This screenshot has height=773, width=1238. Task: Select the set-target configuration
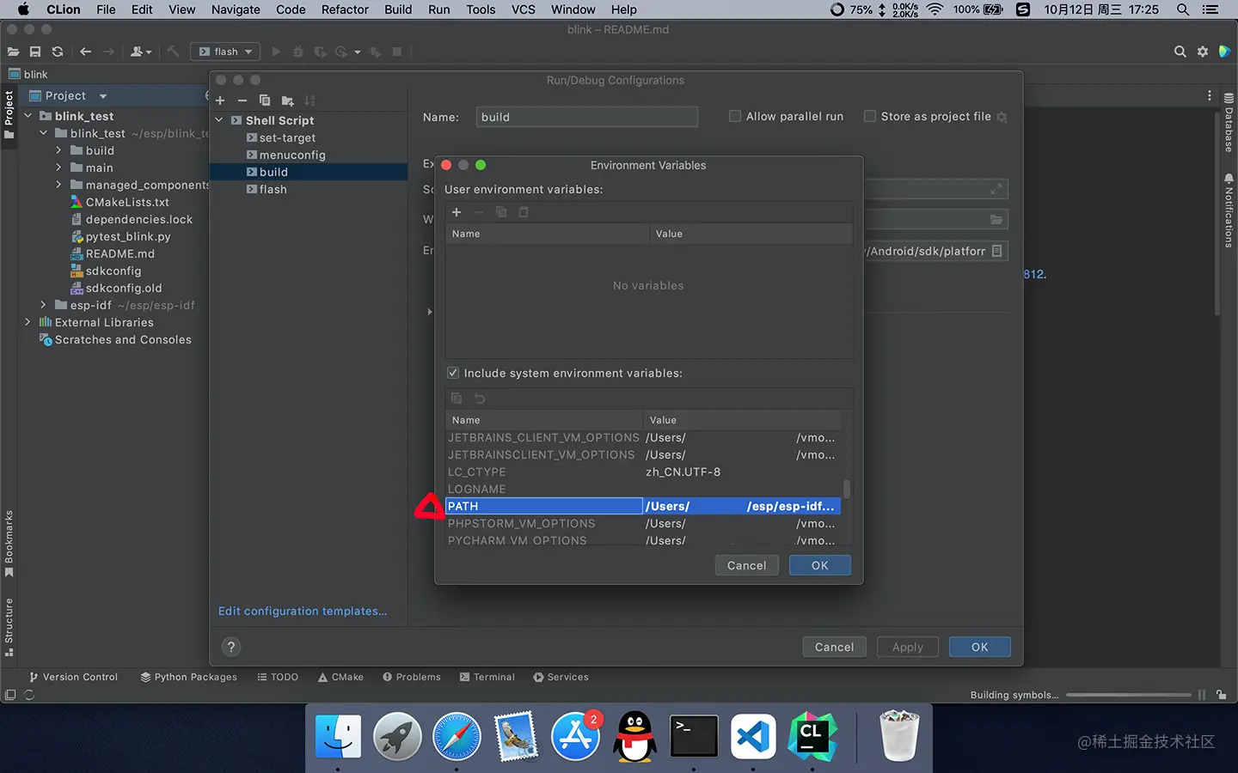click(x=287, y=137)
